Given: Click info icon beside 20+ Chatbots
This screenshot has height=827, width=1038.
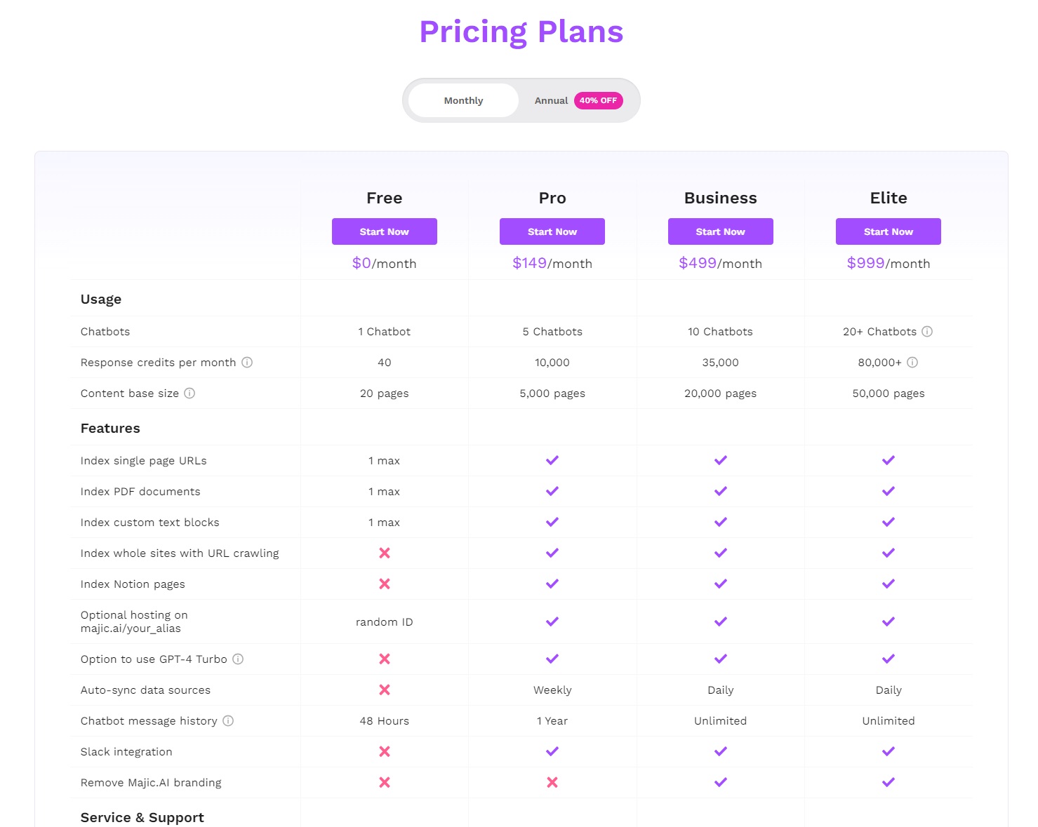Looking at the screenshot, I should (927, 332).
